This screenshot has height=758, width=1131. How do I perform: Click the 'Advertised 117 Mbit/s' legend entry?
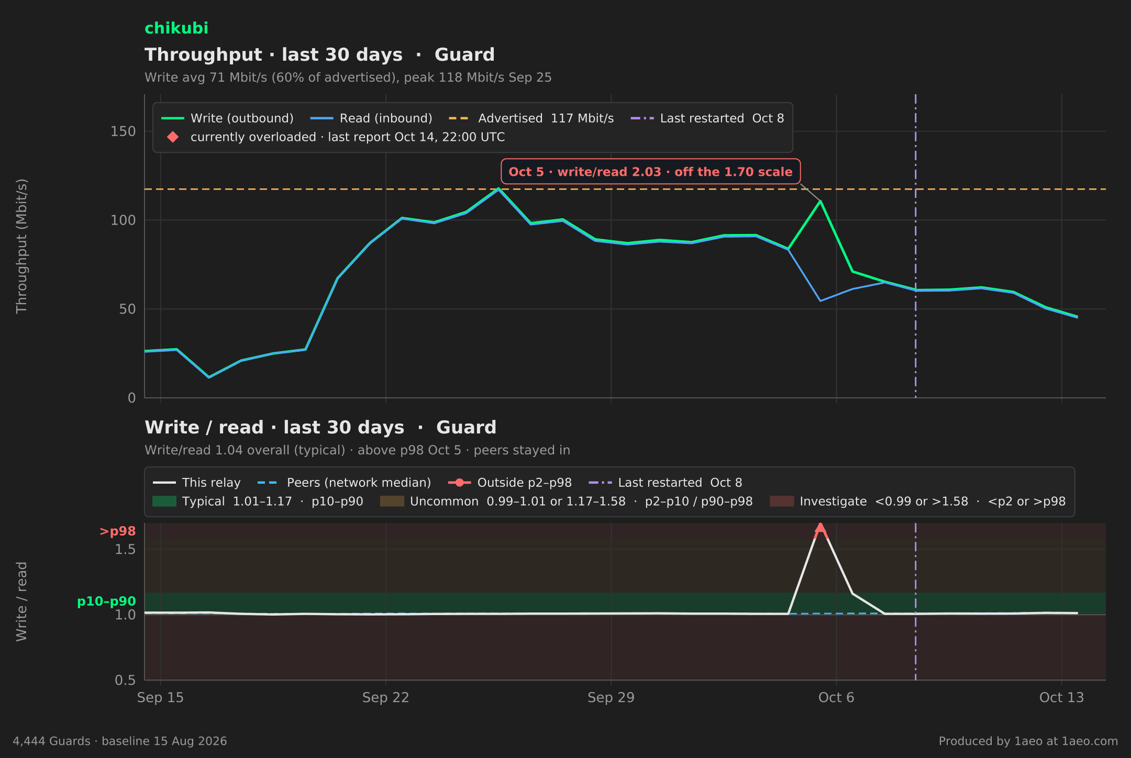[x=531, y=118]
